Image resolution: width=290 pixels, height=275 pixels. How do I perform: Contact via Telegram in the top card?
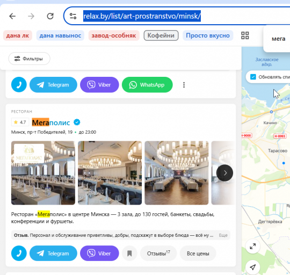[x=53, y=85]
